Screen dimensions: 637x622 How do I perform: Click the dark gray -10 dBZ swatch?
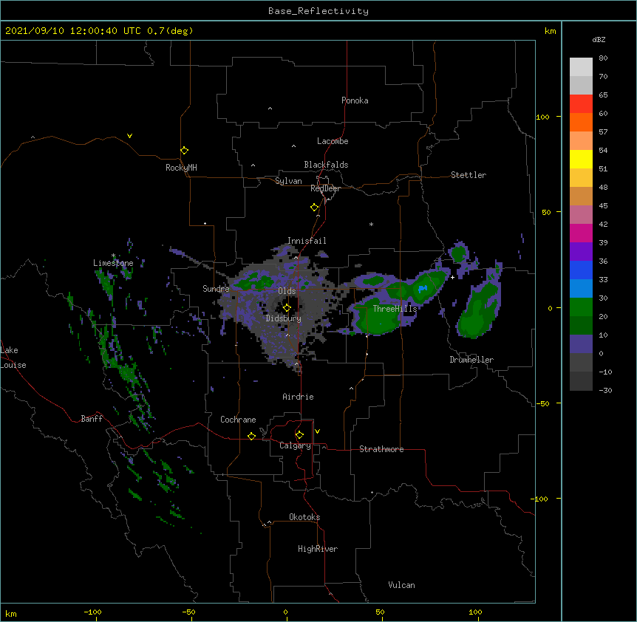(581, 381)
